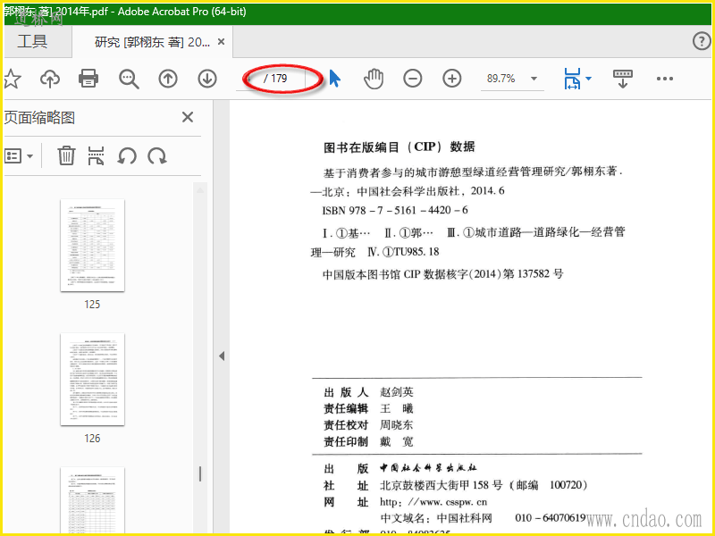Click the extract pages scissors icon
715x536 pixels.
point(96,155)
